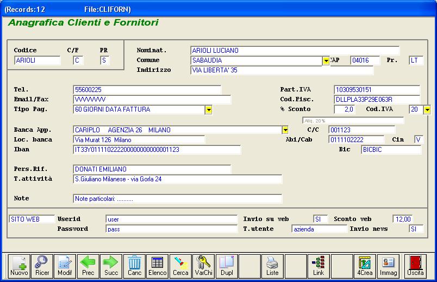Click the Nominat. field ARIOLI LUCIANO
Viewport: 437px width, 282px height.
(295, 51)
